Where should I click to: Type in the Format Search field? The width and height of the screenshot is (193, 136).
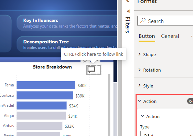(165, 21)
